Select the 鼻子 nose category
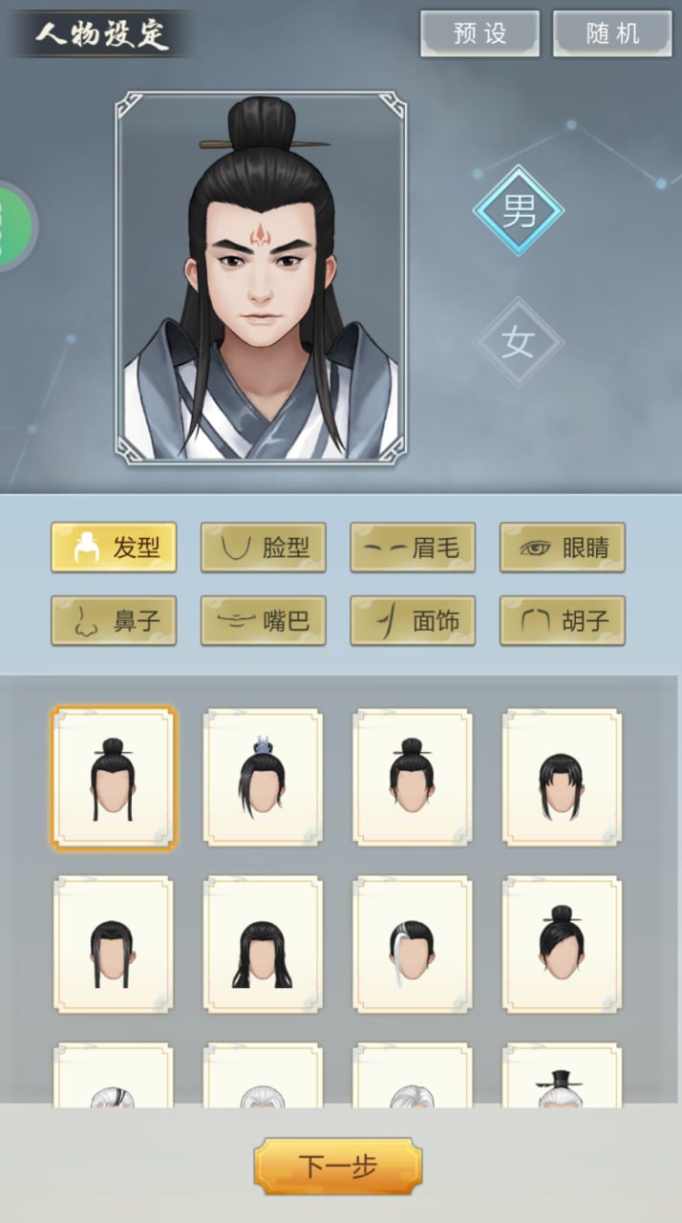 [x=114, y=621]
